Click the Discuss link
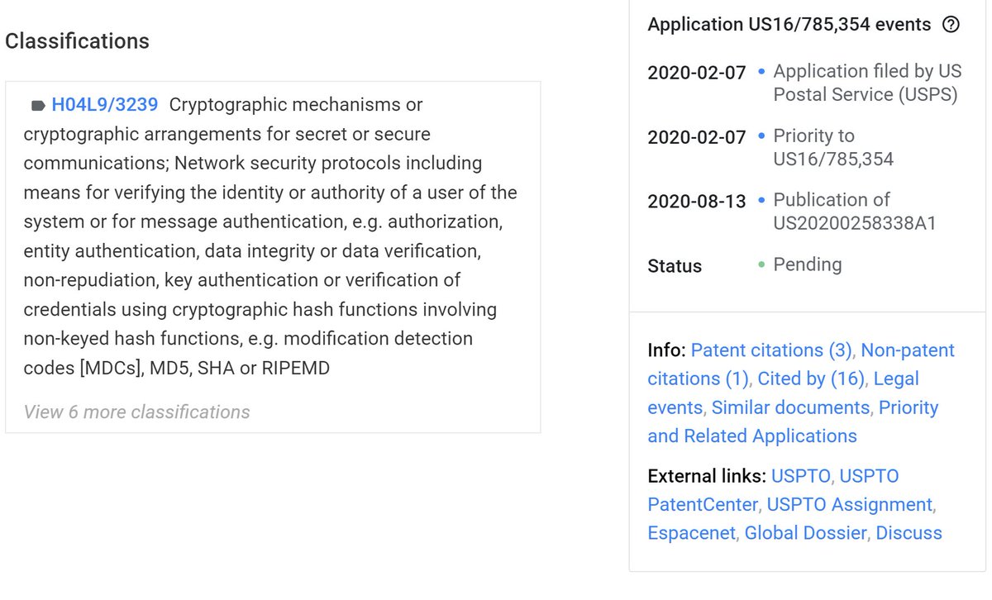The image size is (992, 600). [909, 533]
